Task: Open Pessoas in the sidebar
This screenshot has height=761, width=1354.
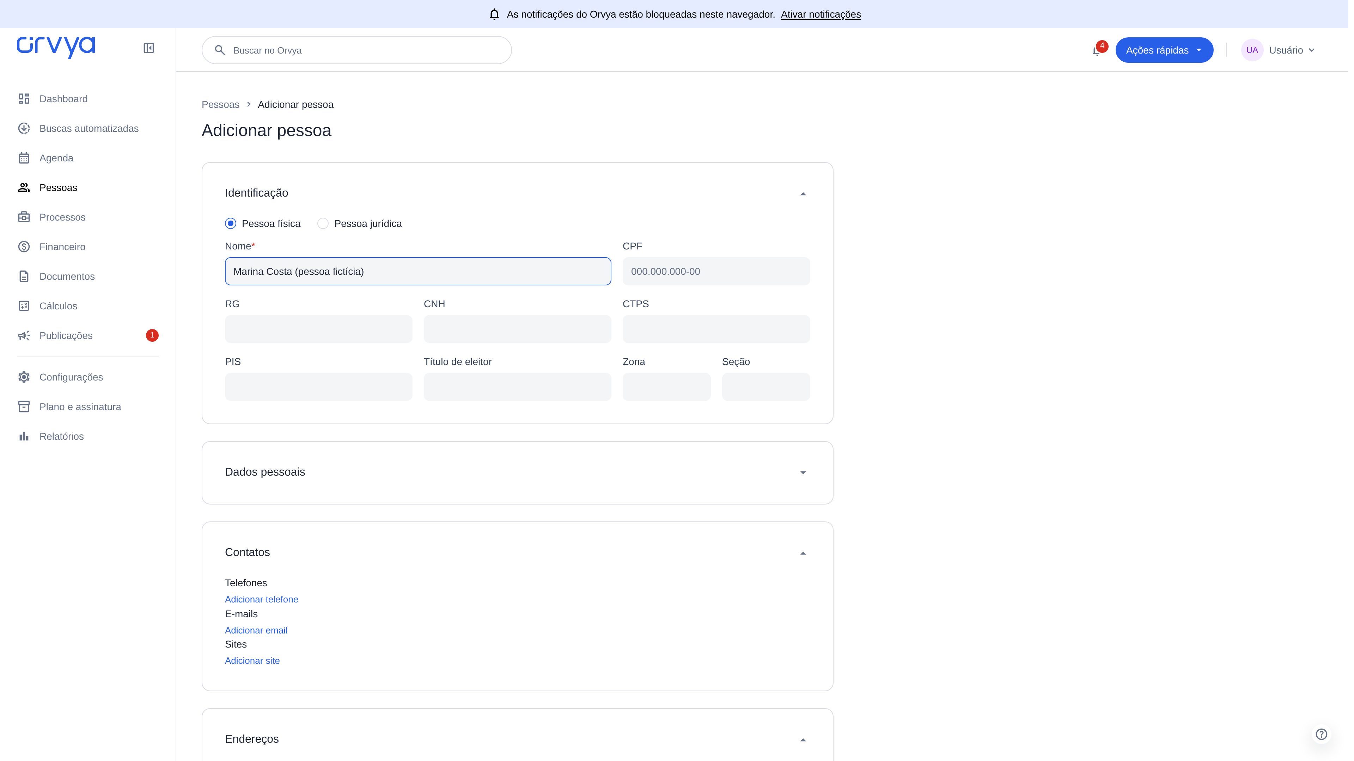Action: [x=87, y=187]
